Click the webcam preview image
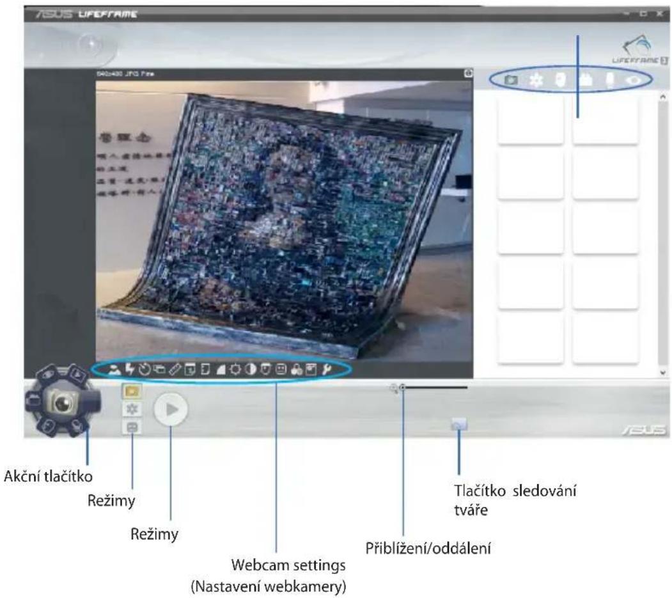Screen dimensions: 672x598 pos(284,220)
